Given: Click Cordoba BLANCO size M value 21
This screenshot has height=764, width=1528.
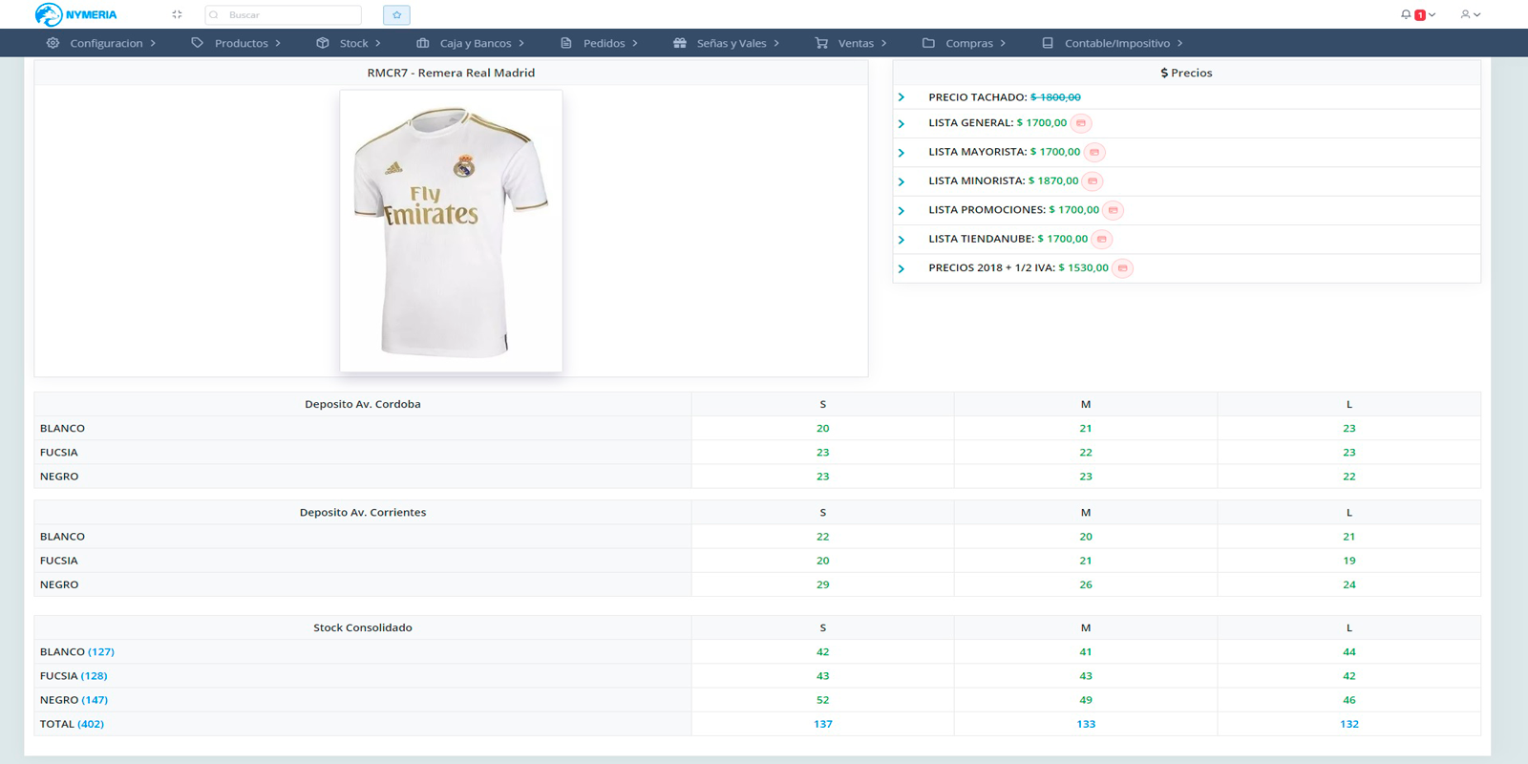Looking at the screenshot, I should click(1086, 428).
